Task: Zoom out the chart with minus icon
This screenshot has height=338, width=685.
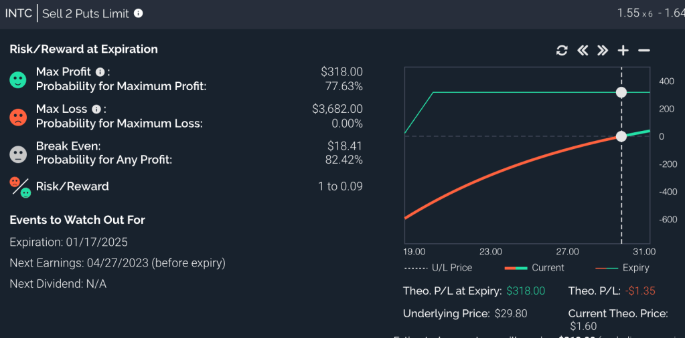Action: coord(644,51)
